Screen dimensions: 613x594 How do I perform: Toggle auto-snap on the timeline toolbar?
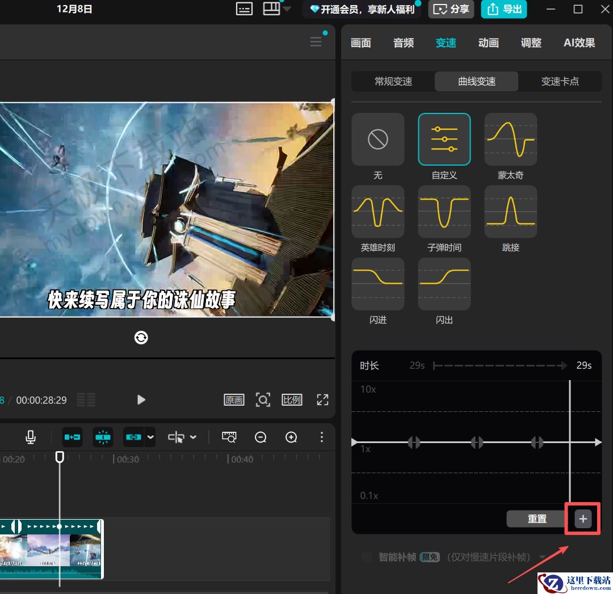72,437
